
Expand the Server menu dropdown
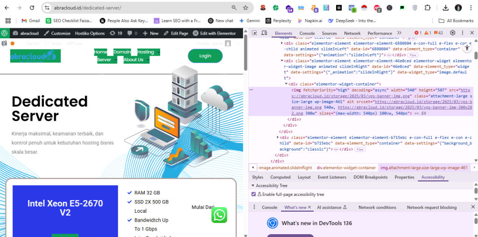click(115, 60)
